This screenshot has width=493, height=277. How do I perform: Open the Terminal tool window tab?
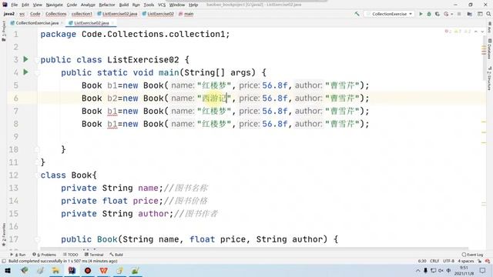tap(94, 255)
